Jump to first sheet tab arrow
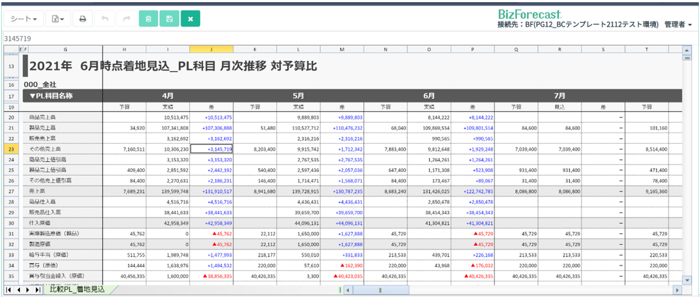The height and width of the screenshot is (297, 700). [x=9, y=290]
